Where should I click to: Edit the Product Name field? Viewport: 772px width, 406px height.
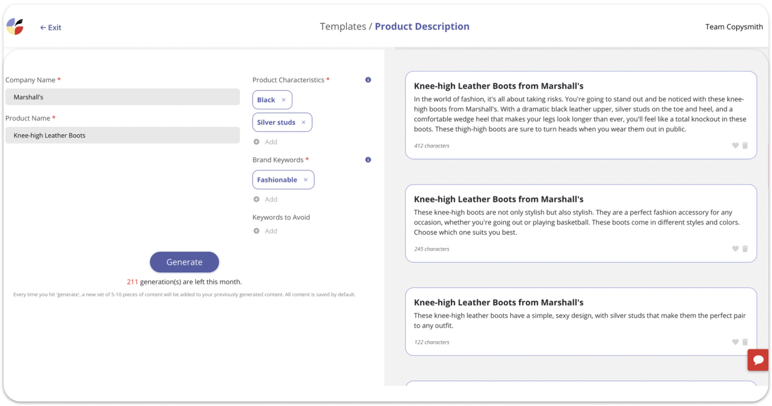pos(122,135)
